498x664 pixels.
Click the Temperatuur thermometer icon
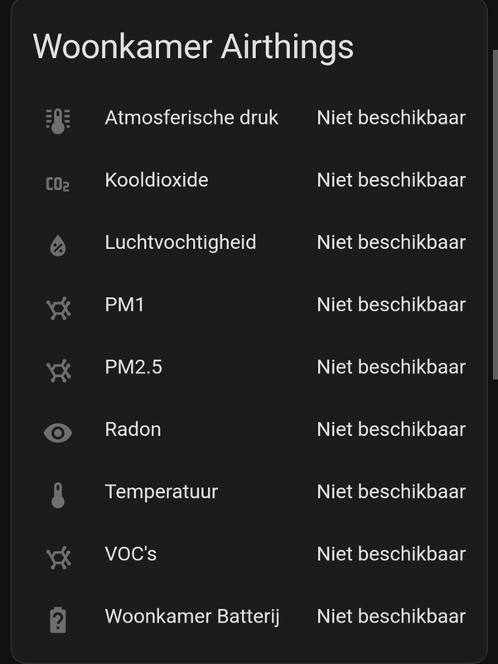click(x=56, y=490)
